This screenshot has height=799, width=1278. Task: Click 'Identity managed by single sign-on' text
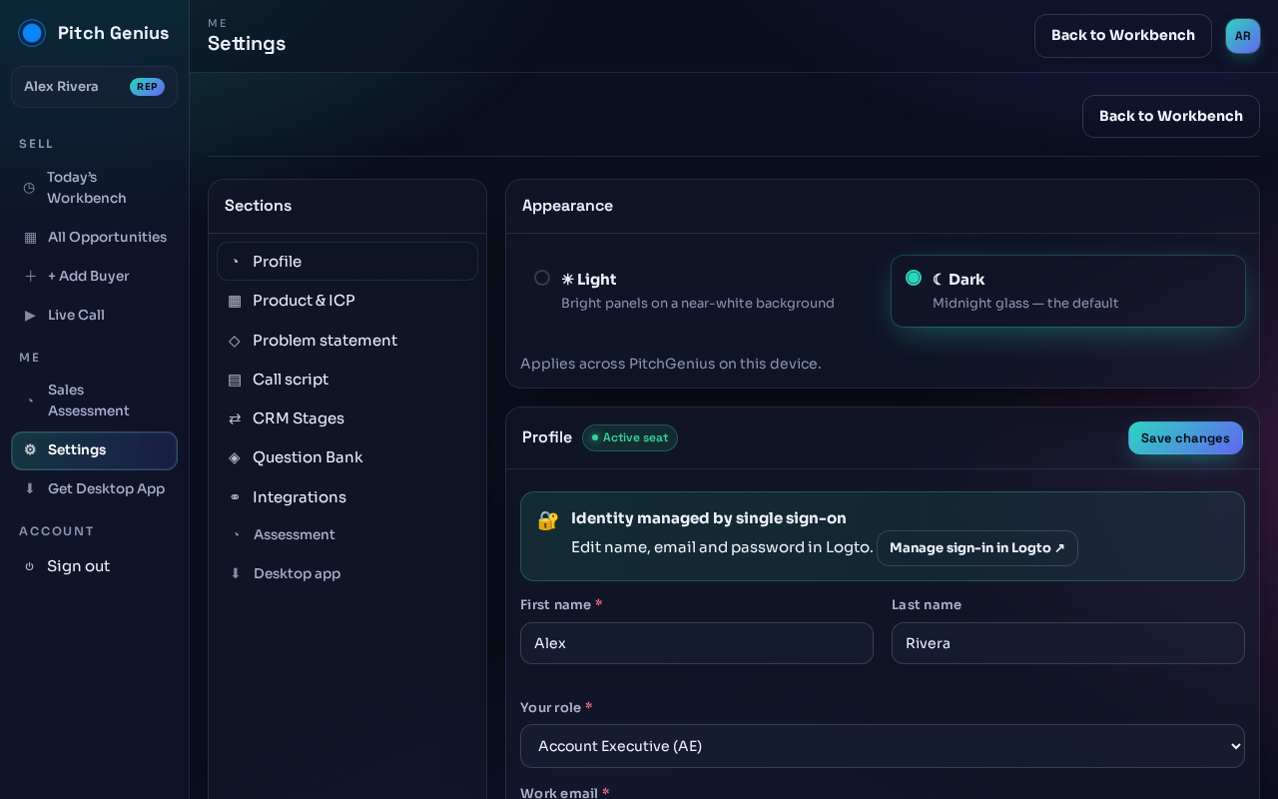[x=709, y=518]
